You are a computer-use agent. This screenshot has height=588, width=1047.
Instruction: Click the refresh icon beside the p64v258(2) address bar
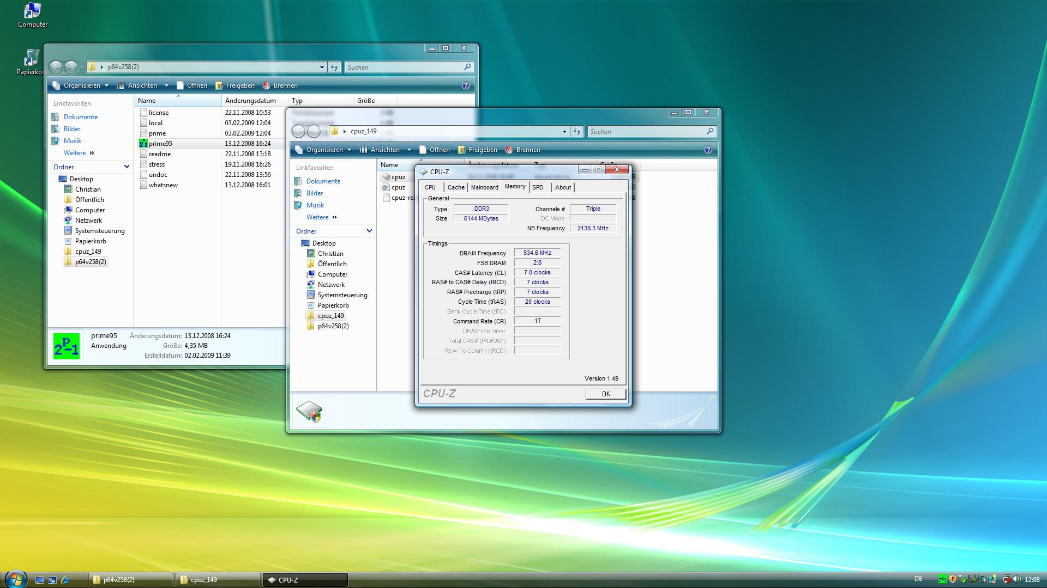pos(334,67)
